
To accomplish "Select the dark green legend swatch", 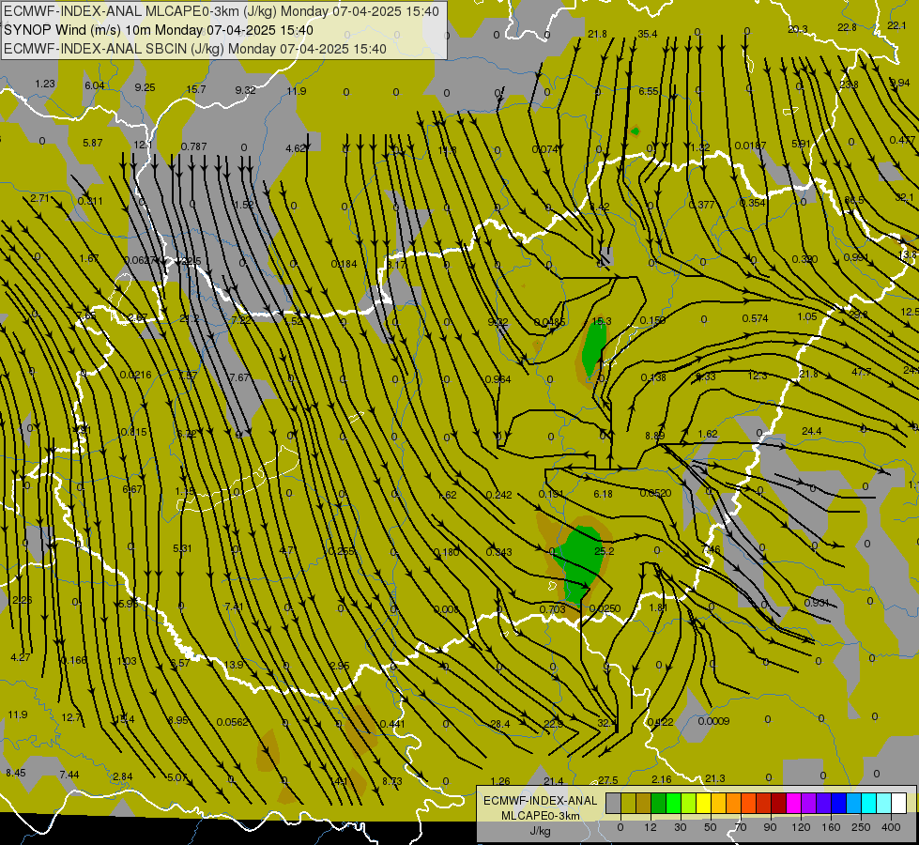I will (658, 803).
